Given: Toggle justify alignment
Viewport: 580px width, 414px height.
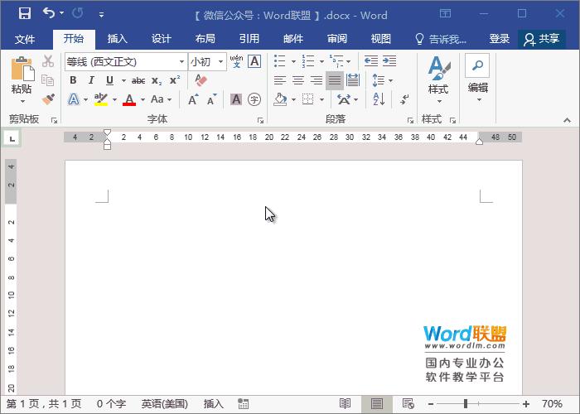Looking at the screenshot, I should coord(335,80).
